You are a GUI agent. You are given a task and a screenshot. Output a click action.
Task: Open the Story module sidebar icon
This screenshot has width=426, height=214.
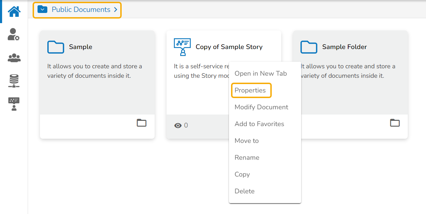click(14, 104)
